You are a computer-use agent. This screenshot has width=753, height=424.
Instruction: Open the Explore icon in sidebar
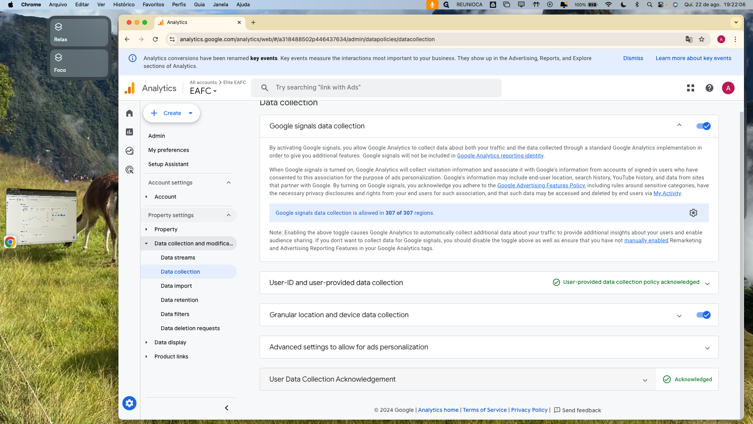click(x=129, y=151)
